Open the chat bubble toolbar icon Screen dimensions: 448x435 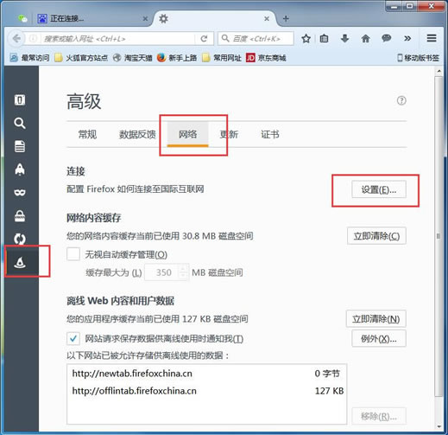[386, 38]
